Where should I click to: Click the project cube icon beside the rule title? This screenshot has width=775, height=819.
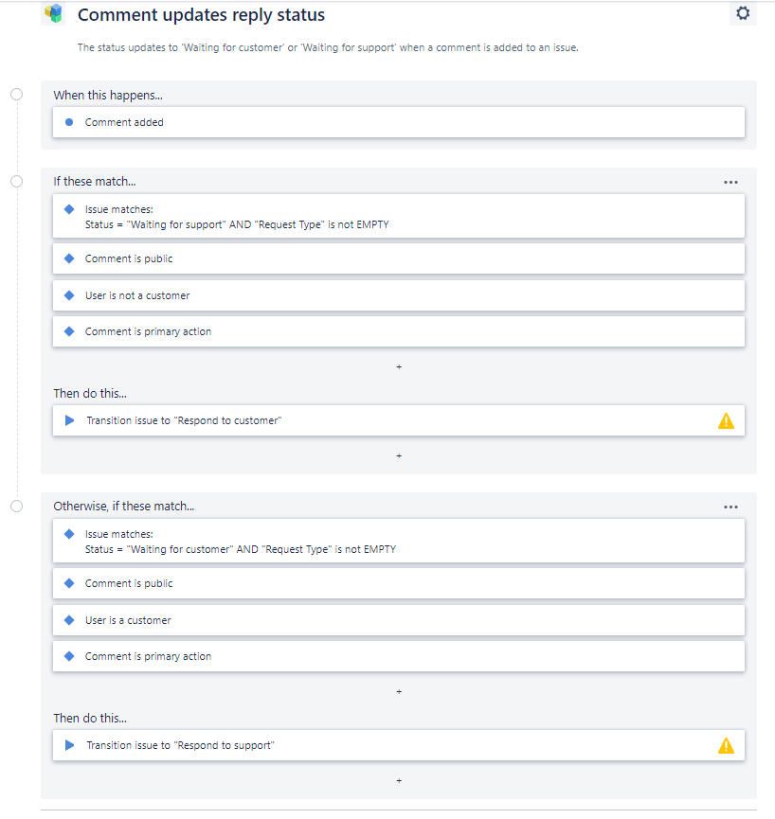54,13
